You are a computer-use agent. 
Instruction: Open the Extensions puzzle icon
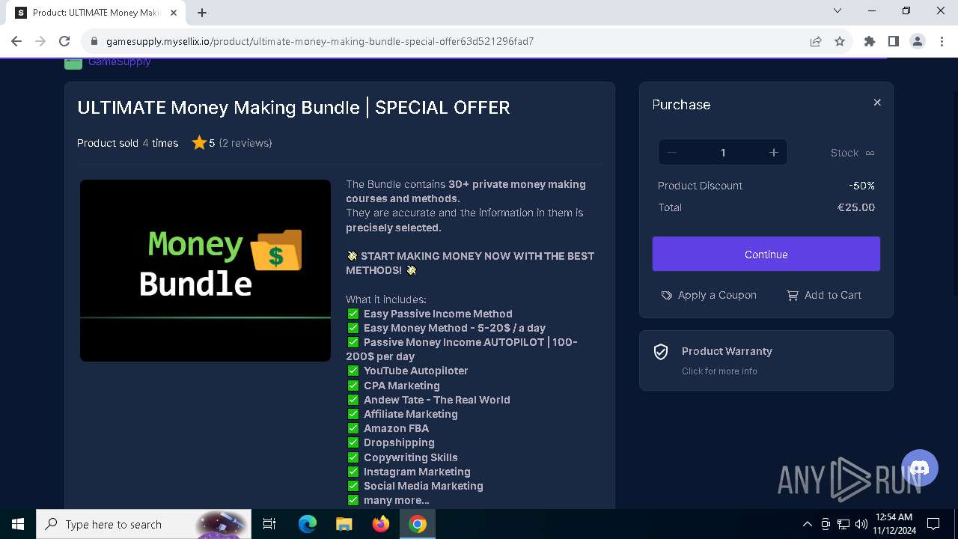870,41
